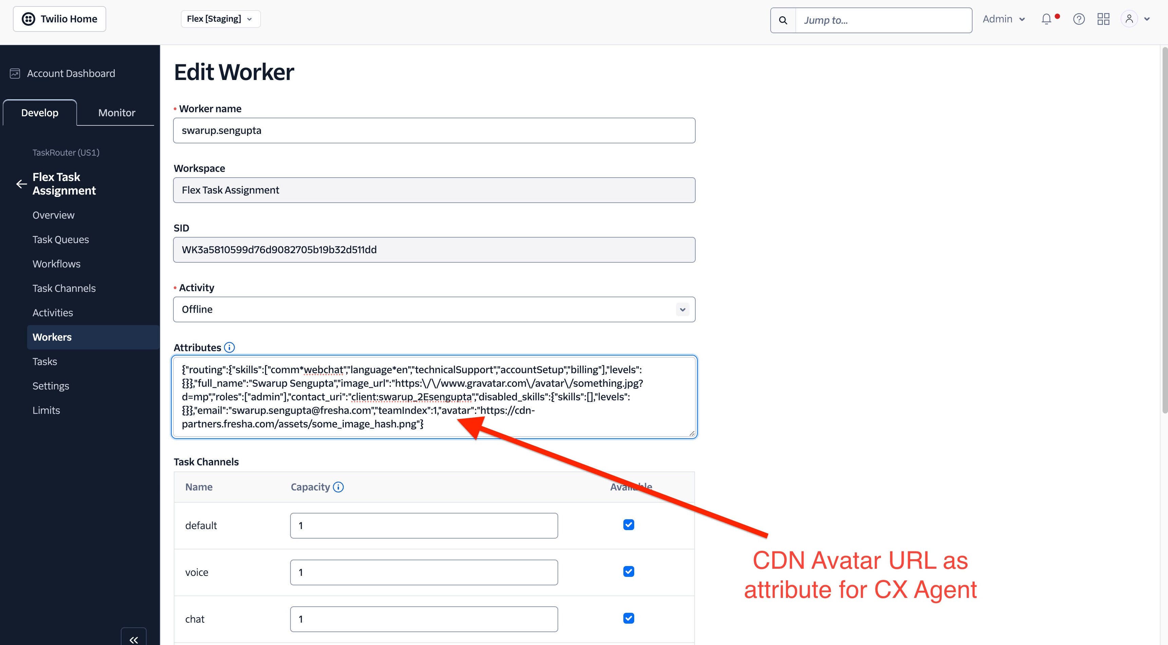The height and width of the screenshot is (645, 1168).
Task: Click the Attributes info icon
Action: pyautogui.click(x=229, y=347)
